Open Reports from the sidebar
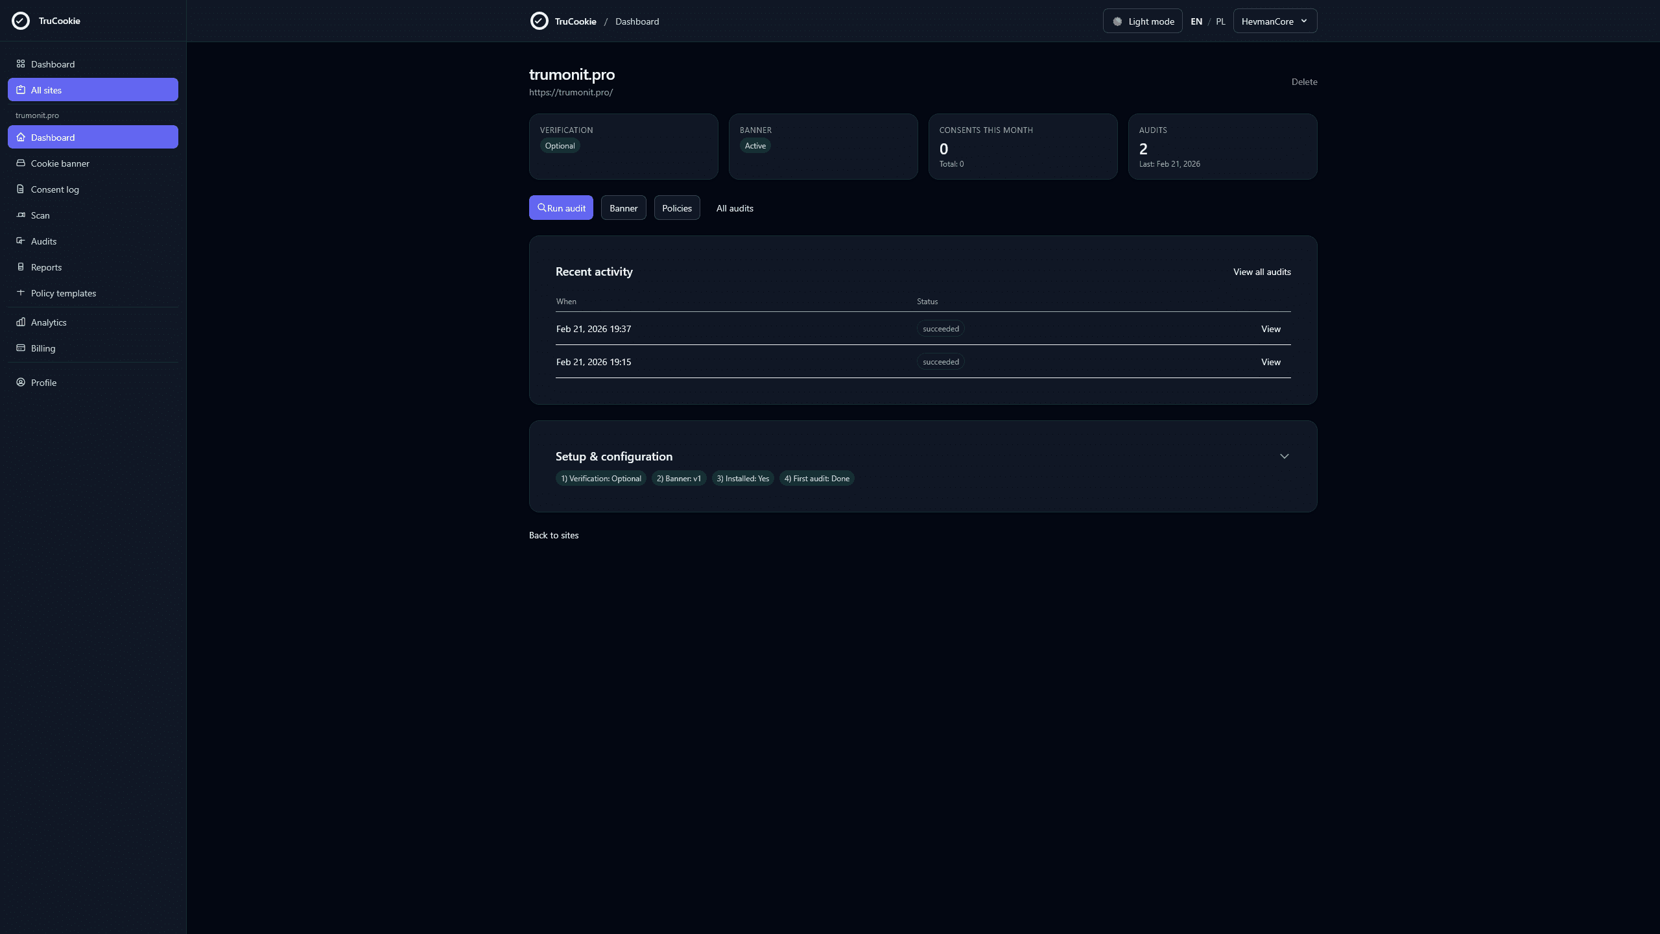1660x934 pixels. pos(46,267)
